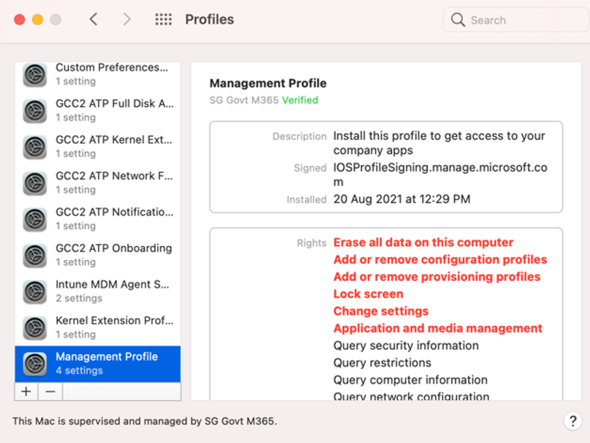Click the plus button to add profile
The height and width of the screenshot is (443, 590).
[x=26, y=392]
